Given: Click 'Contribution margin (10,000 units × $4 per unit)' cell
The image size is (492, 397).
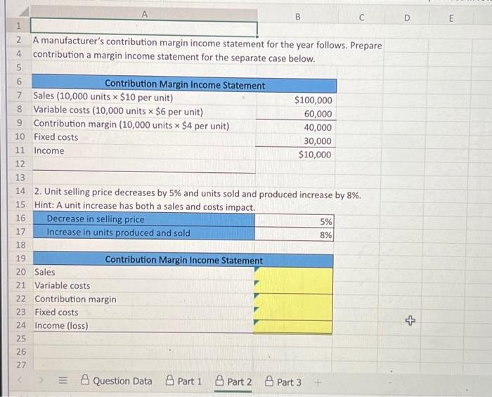Looking at the screenshot, I should tap(144, 125).
